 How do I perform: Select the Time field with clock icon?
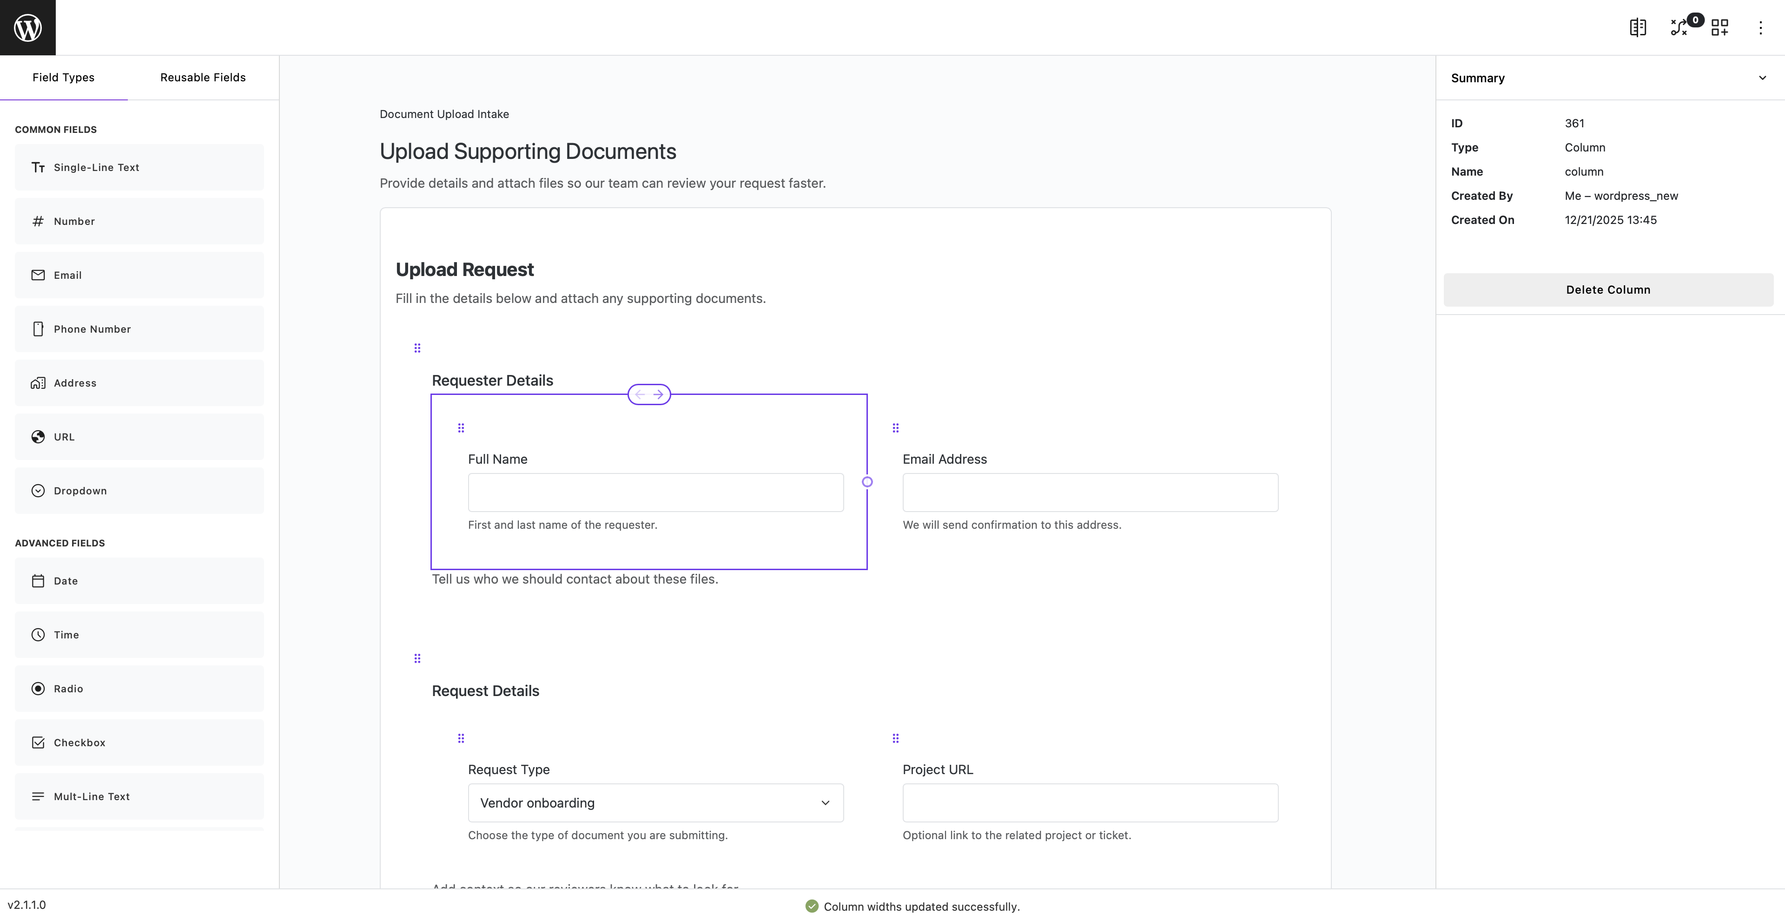pyautogui.click(x=139, y=634)
